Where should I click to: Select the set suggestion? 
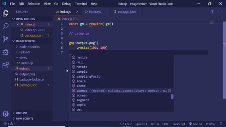coord(123,110)
